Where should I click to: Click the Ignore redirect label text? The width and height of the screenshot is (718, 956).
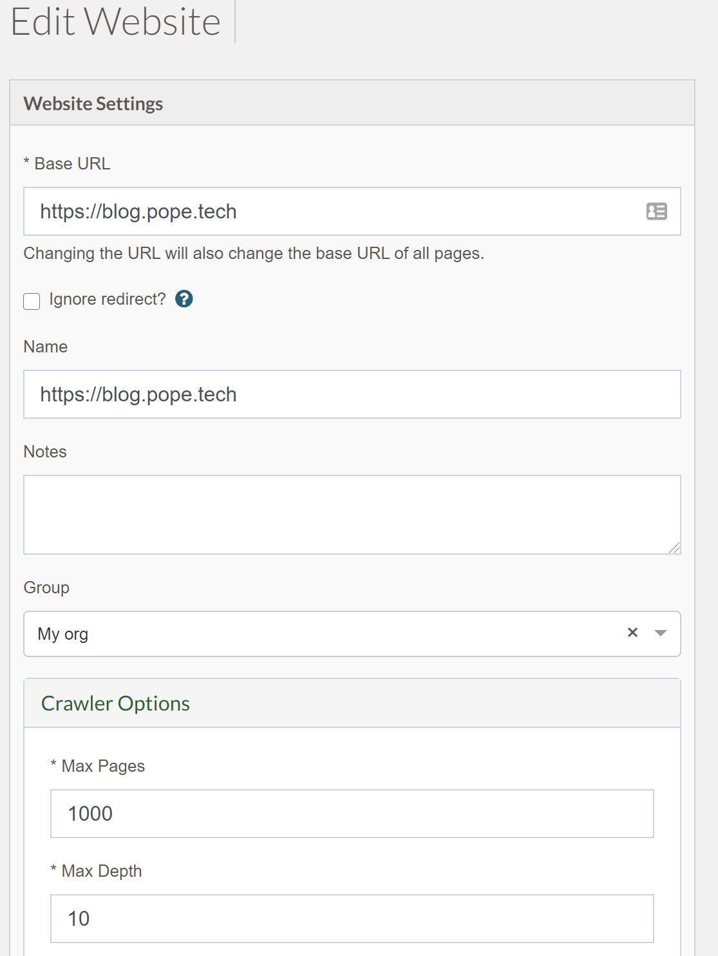[x=108, y=299]
